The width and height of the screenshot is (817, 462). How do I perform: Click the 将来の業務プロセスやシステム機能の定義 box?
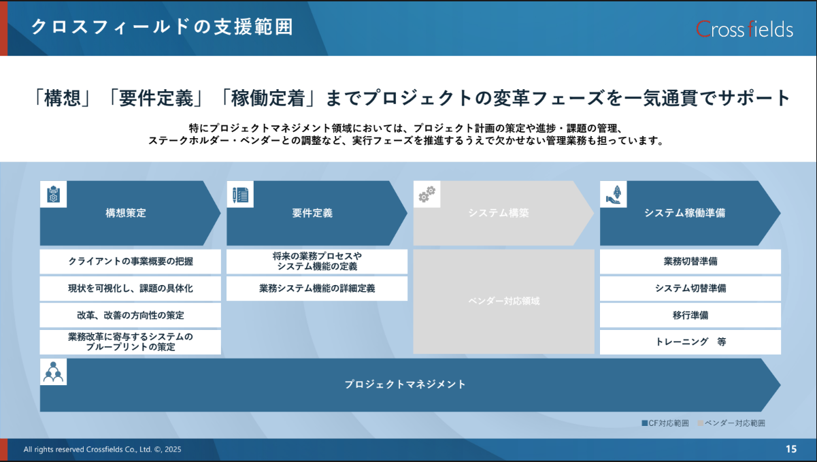tap(317, 261)
